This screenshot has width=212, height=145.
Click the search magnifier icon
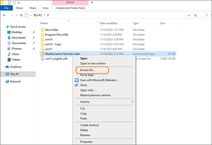point(207,15)
